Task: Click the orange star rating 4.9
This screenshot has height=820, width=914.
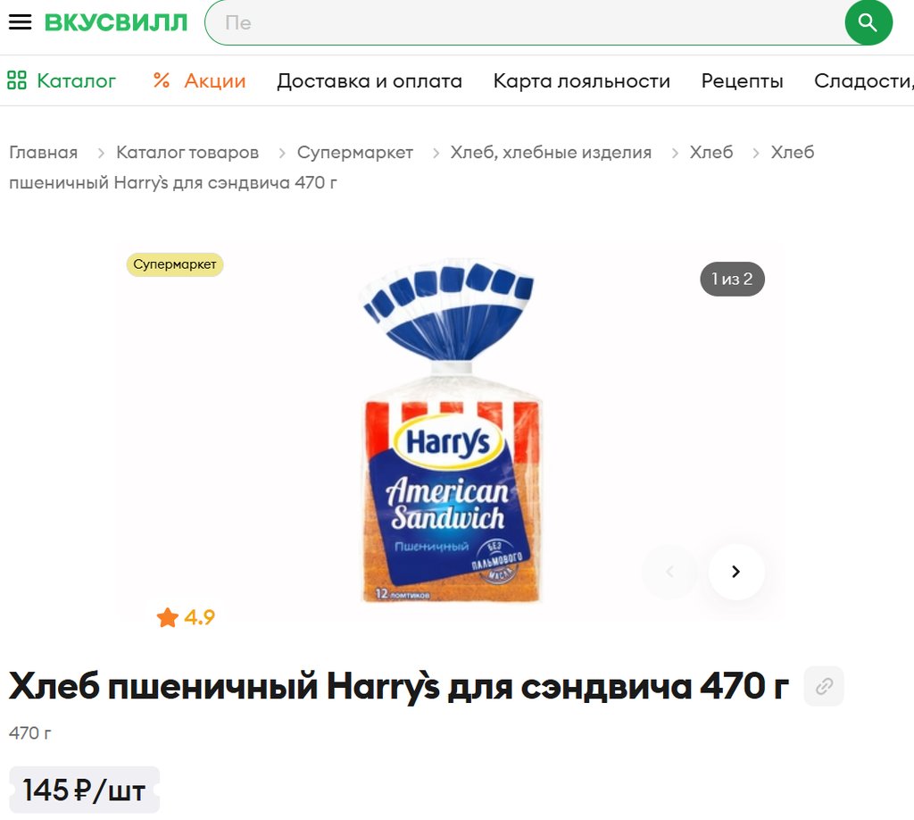Action: click(186, 617)
